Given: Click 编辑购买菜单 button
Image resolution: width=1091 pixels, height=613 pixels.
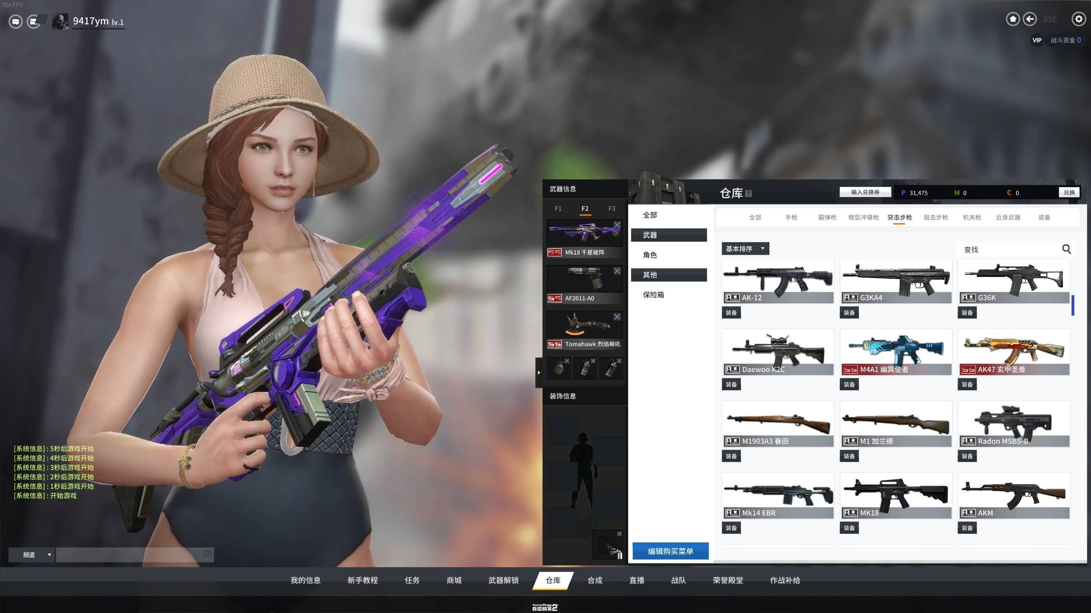Looking at the screenshot, I should [670, 551].
